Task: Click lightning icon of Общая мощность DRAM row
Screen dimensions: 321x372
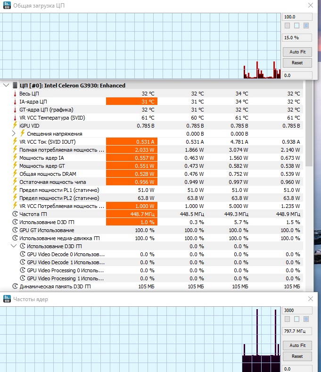Action: pos(15,173)
